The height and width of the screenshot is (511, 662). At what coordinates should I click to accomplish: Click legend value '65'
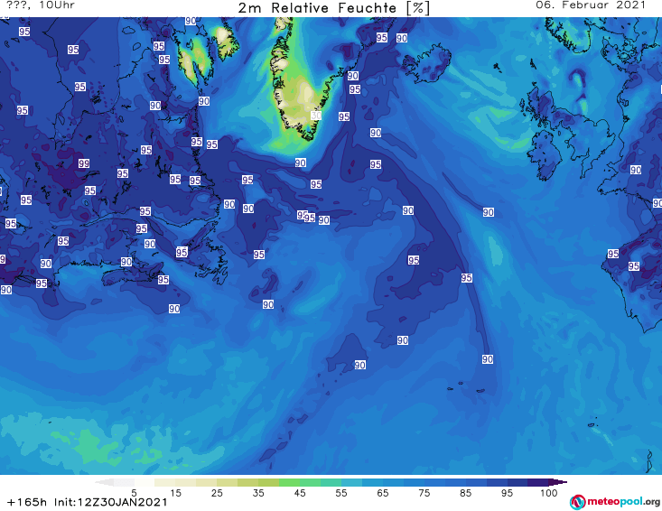click(383, 493)
